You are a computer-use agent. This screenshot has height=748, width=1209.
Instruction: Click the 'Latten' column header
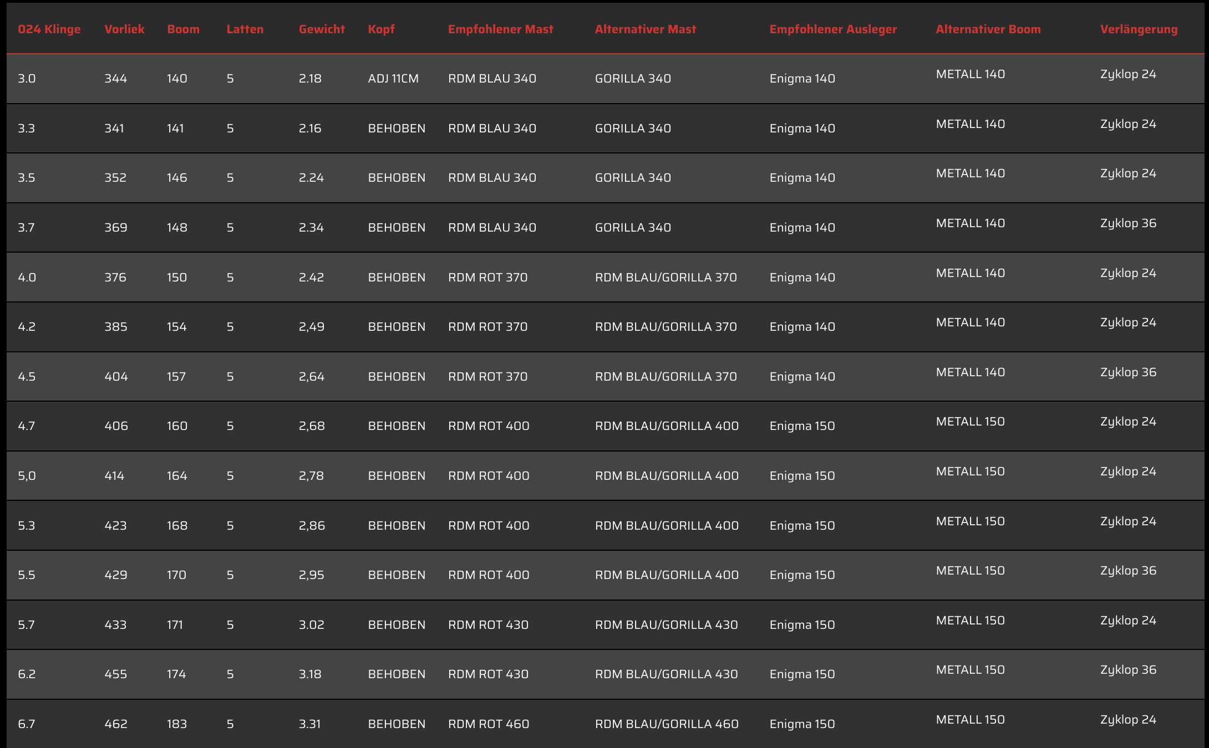pos(245,29)
